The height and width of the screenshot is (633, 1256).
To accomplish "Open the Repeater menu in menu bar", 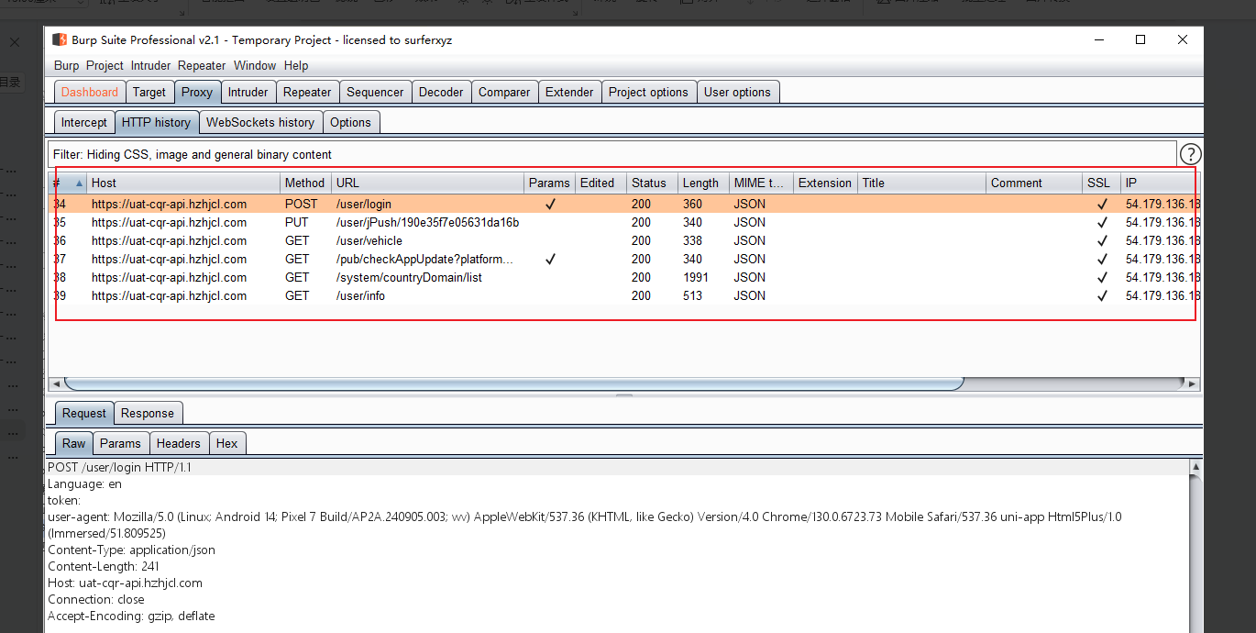I will pos(202,65).
